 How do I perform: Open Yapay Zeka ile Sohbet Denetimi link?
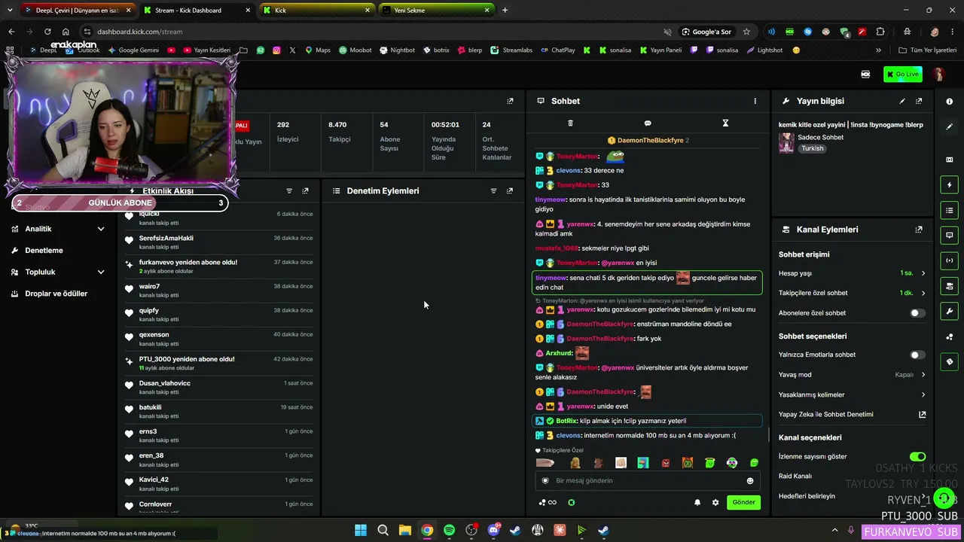tap(852, 415)
